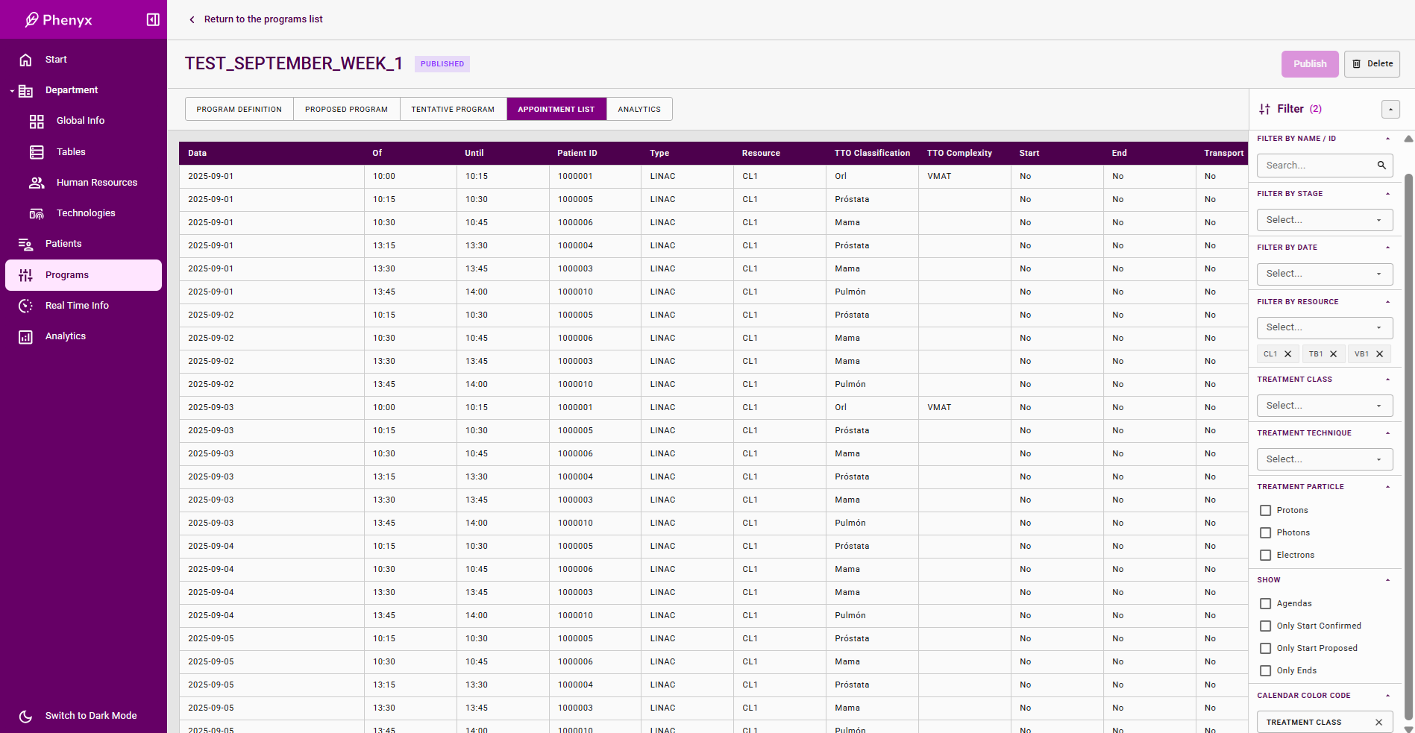Switch to Dark Mode moon icon

point(25,716)
